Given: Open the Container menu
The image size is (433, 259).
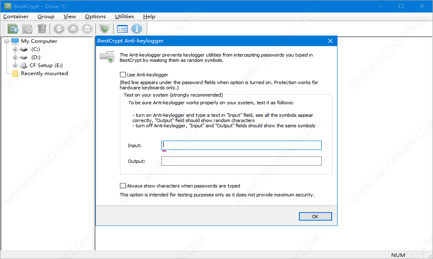Looking at the screenshot, I should (x=16, y=16).
